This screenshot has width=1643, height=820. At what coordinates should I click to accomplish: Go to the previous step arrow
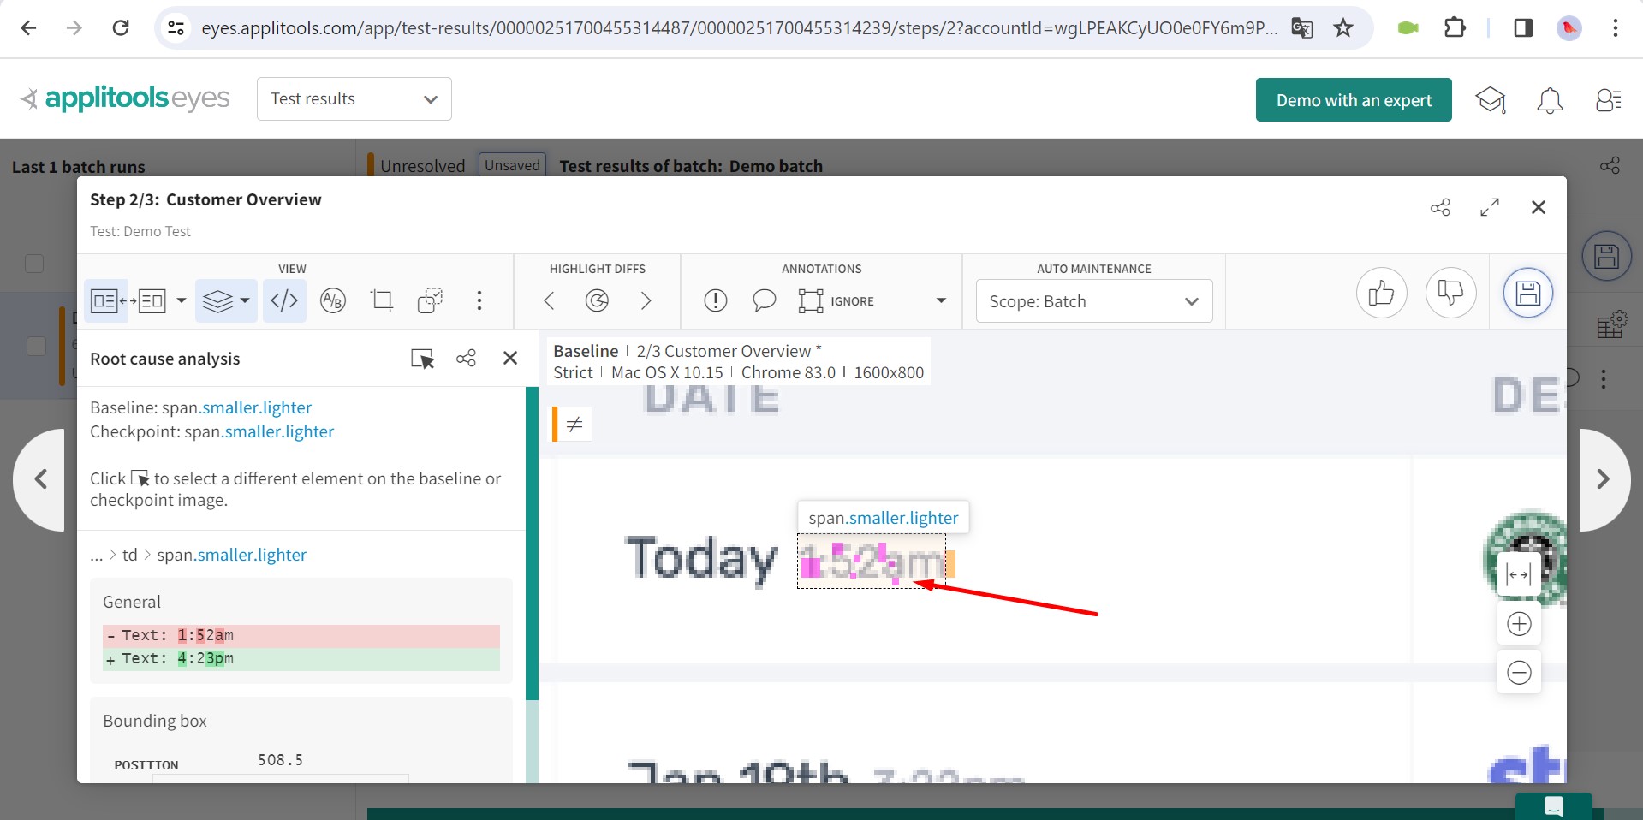[x=39, y=479]
